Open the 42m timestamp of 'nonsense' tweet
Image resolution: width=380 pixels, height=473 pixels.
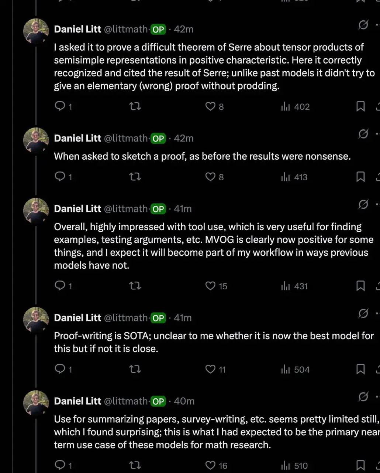point(183,138)
